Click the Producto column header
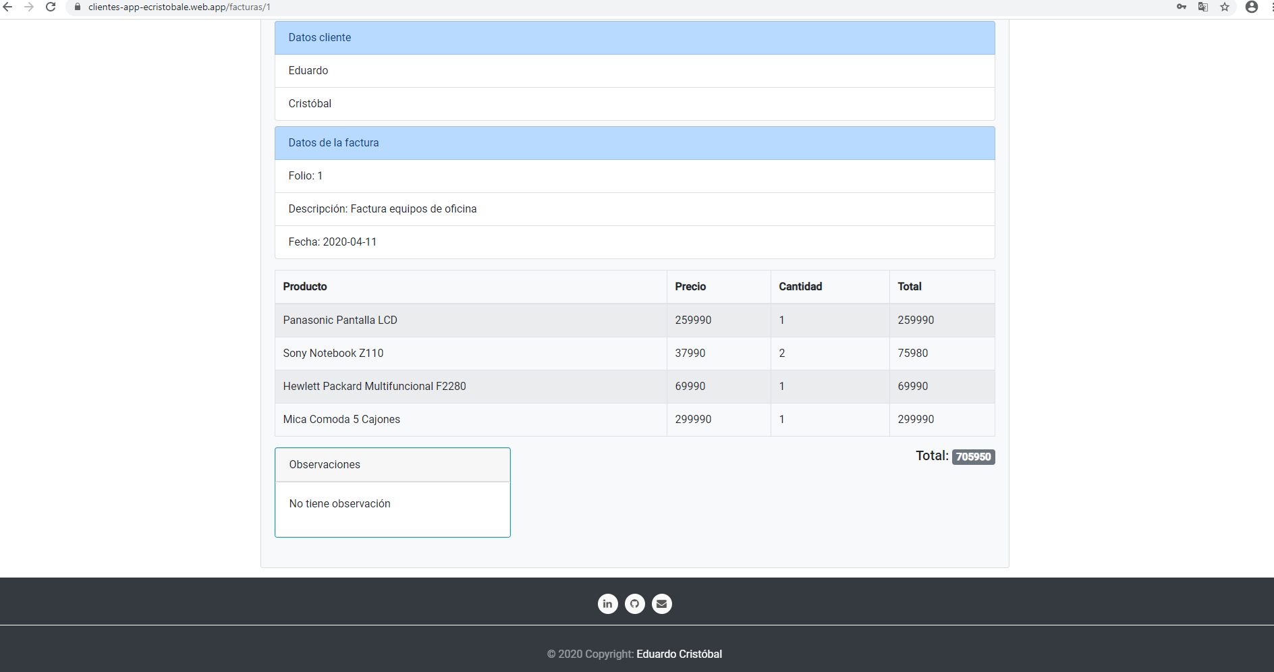This screenshot has height=672, width=1274. 305,287
